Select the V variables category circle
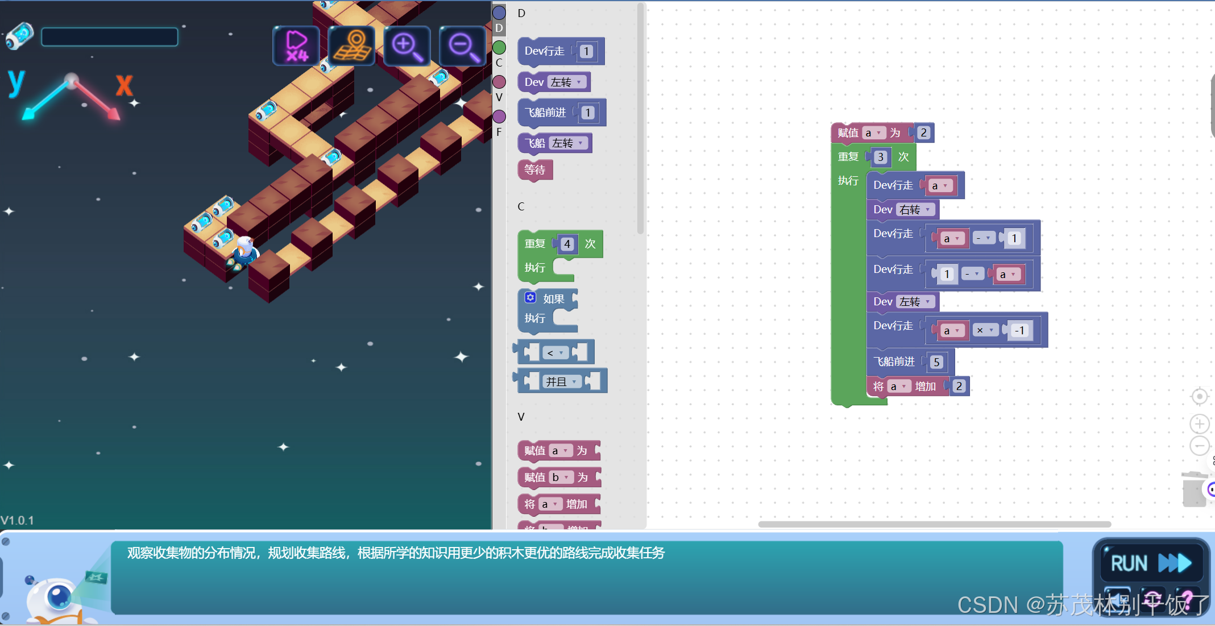 (499, 82)
